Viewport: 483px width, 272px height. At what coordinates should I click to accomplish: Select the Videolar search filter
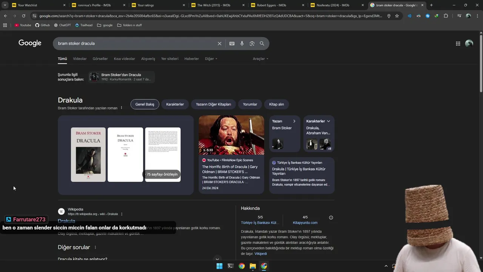click(x=80, y=59)
